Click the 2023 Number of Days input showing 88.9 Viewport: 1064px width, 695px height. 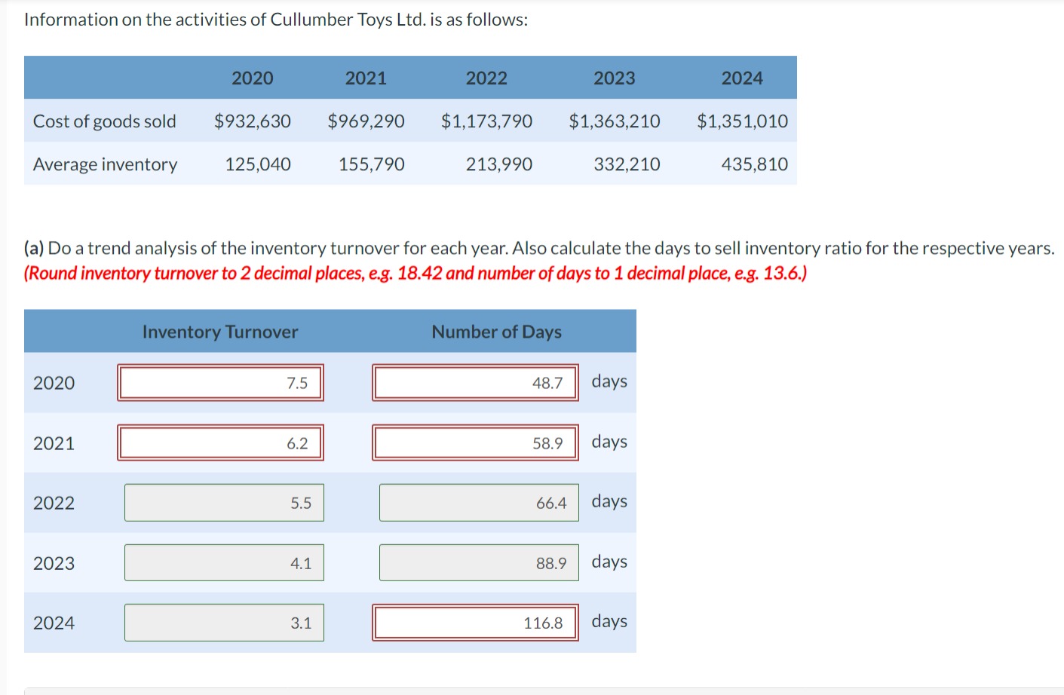(479, 562)
